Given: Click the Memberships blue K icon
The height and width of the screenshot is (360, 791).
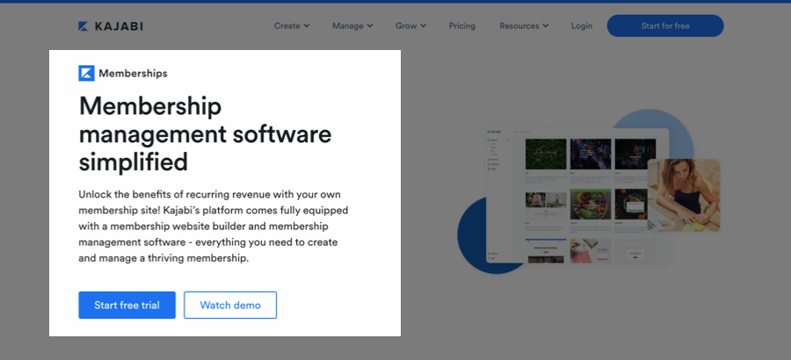Looking at the screenshot, I should [x=86, y=73].
